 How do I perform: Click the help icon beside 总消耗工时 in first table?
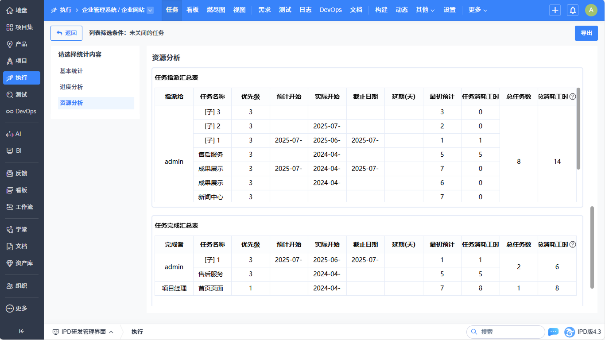click(572, 97)
